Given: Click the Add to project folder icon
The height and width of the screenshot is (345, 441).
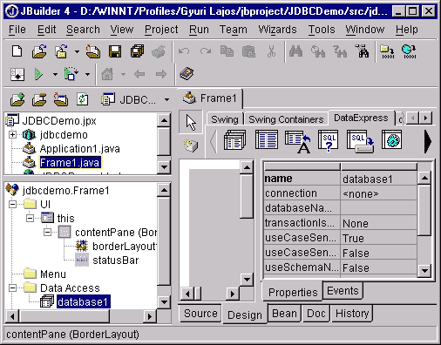Looking at the screenshot, I should [17, 99].
